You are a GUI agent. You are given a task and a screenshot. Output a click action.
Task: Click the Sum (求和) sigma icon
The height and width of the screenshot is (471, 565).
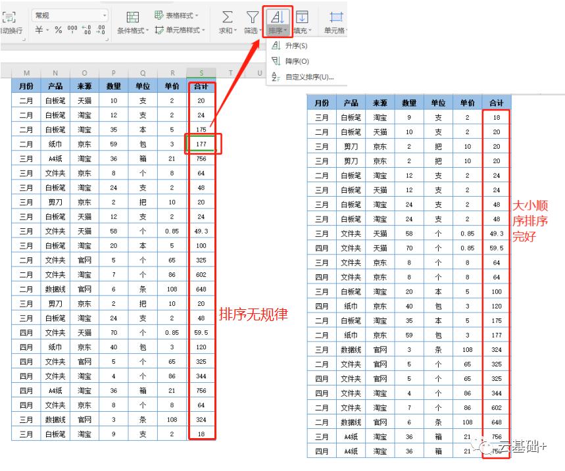tap(227, 18)
